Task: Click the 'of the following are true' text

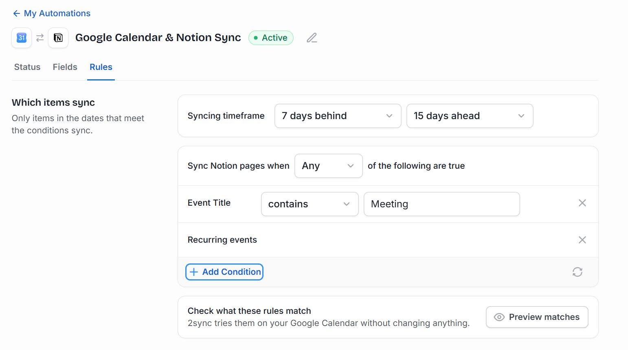Action: 416,166
